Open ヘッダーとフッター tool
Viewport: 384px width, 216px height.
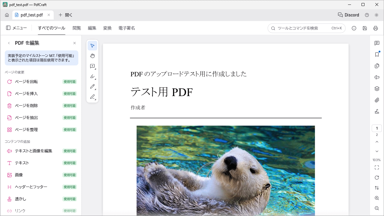pos(41,187)
